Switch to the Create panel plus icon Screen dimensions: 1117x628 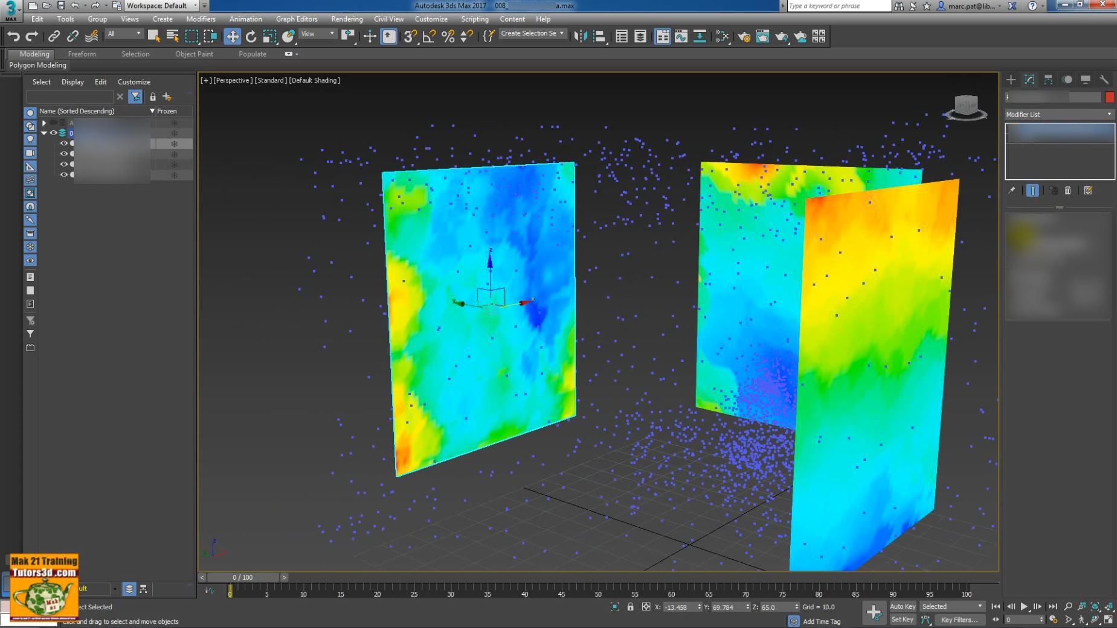[x=1010, y=80]
